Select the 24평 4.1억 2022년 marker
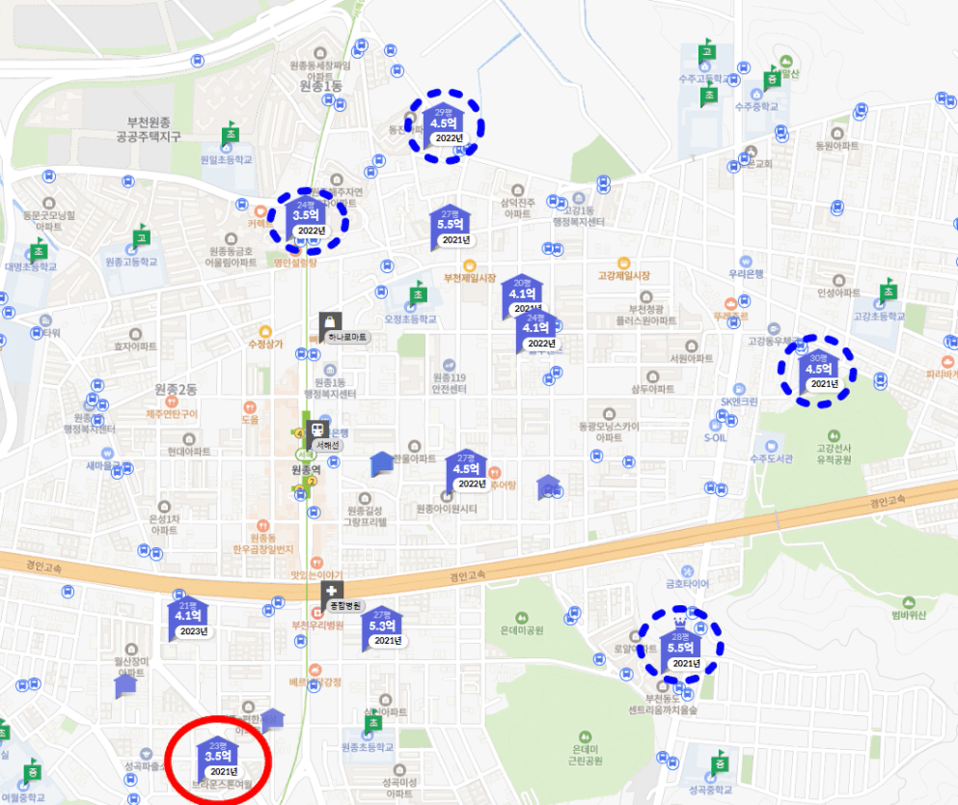The image size is (958, 805). (536, 331)
